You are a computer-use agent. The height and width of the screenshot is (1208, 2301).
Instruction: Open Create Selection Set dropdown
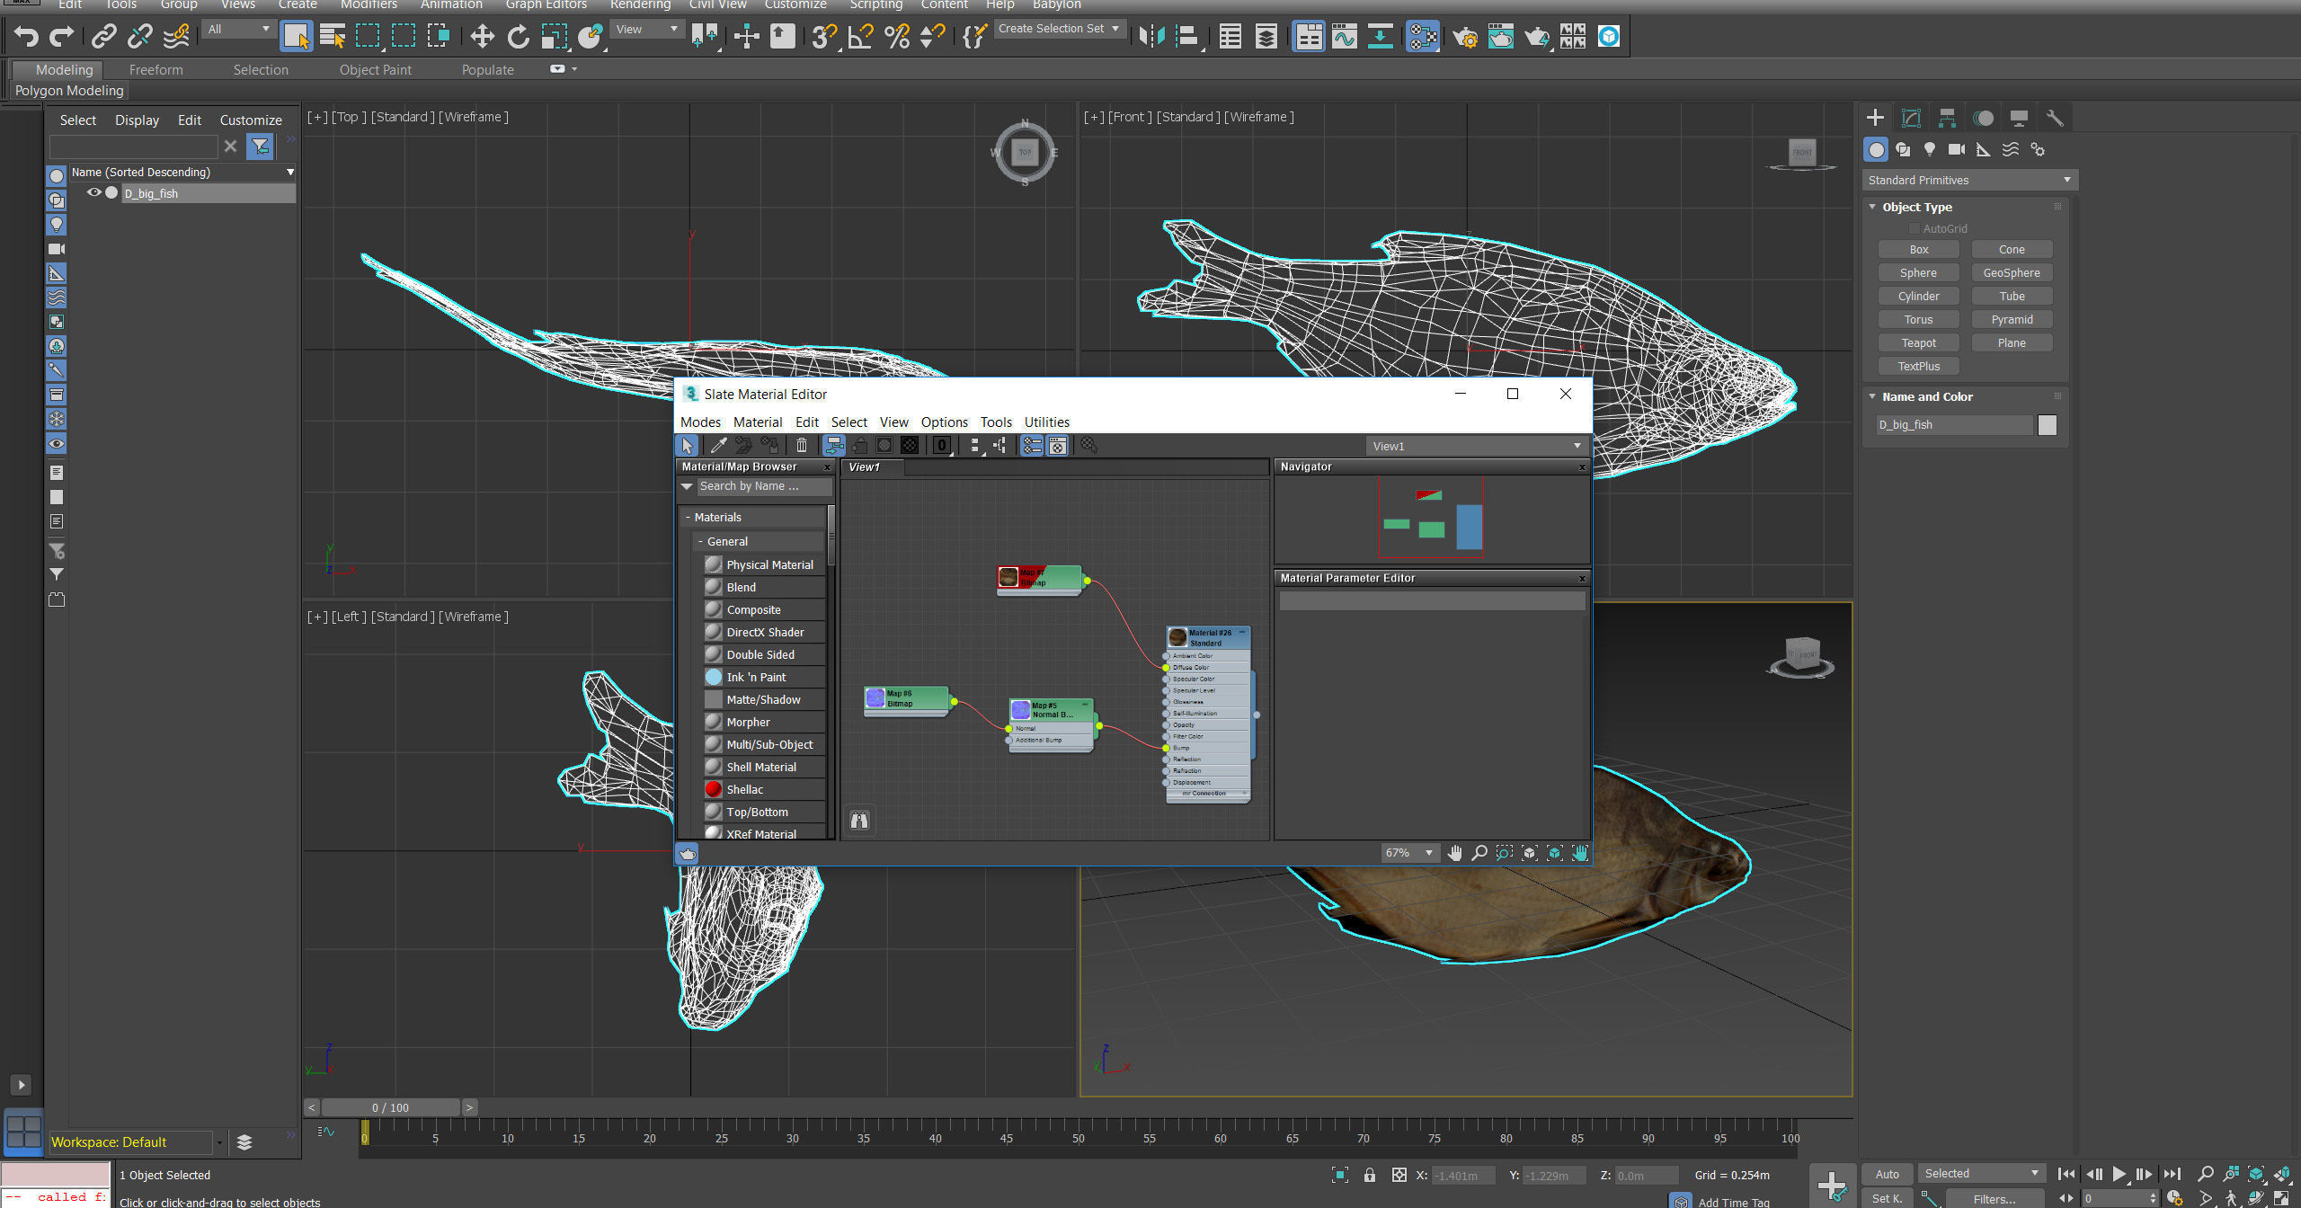point(1059,30)
